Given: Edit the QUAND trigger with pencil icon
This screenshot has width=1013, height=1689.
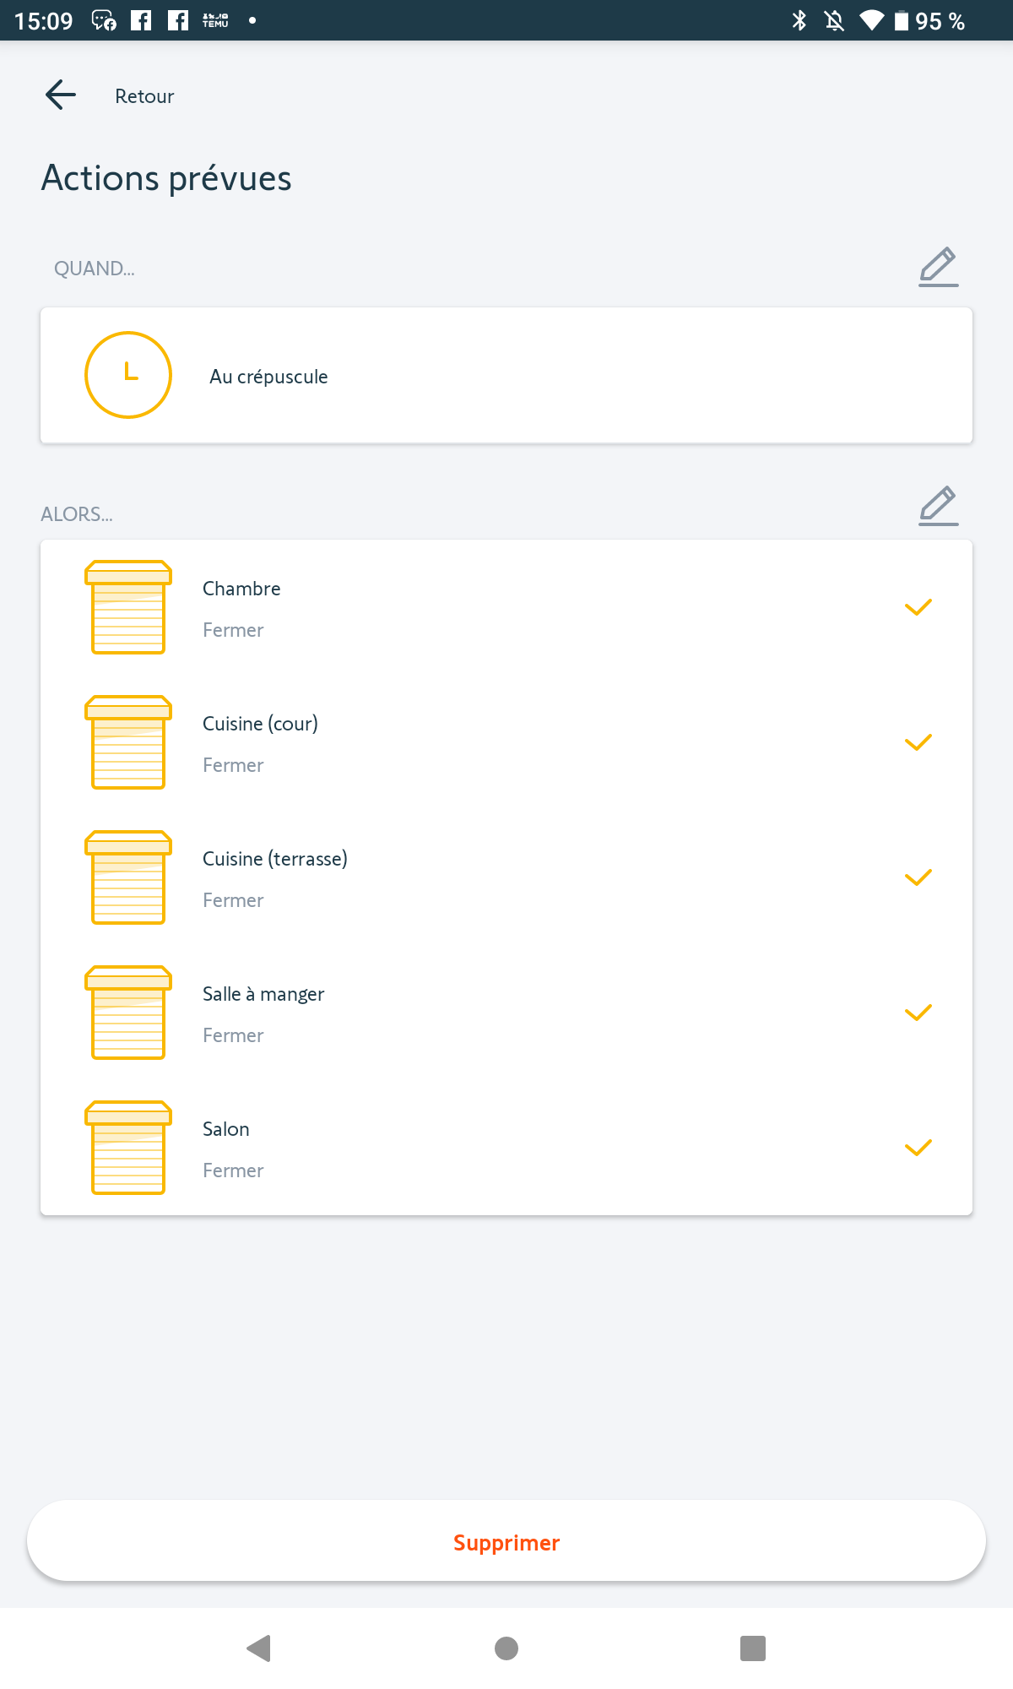Looking at the screenshot, I should pyautogui.click(x=938, y=267).
